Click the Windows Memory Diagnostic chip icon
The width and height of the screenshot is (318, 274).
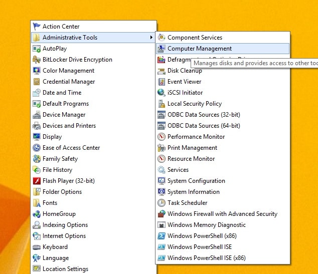coord(162,225)
